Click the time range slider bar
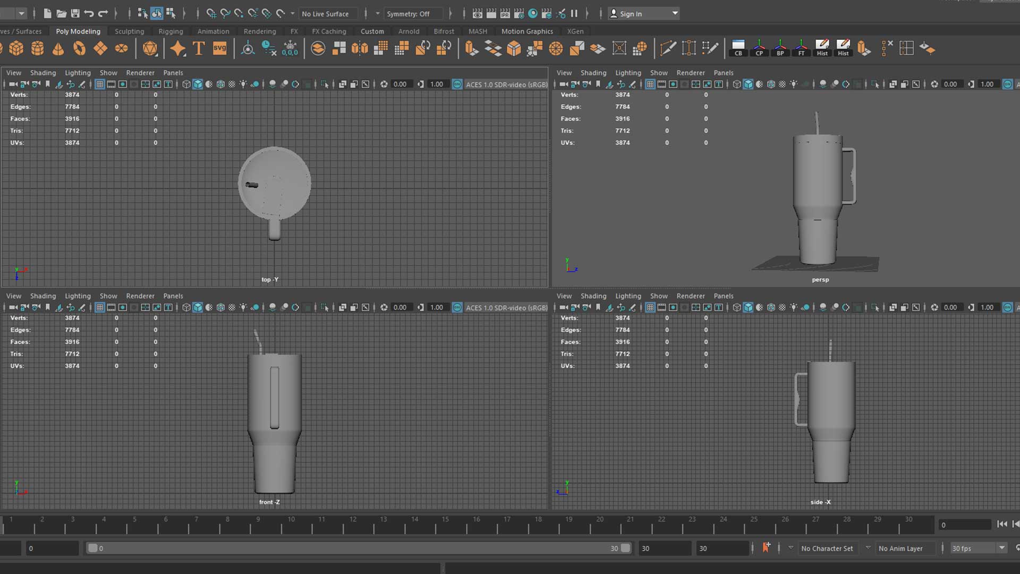 (359, 548)
